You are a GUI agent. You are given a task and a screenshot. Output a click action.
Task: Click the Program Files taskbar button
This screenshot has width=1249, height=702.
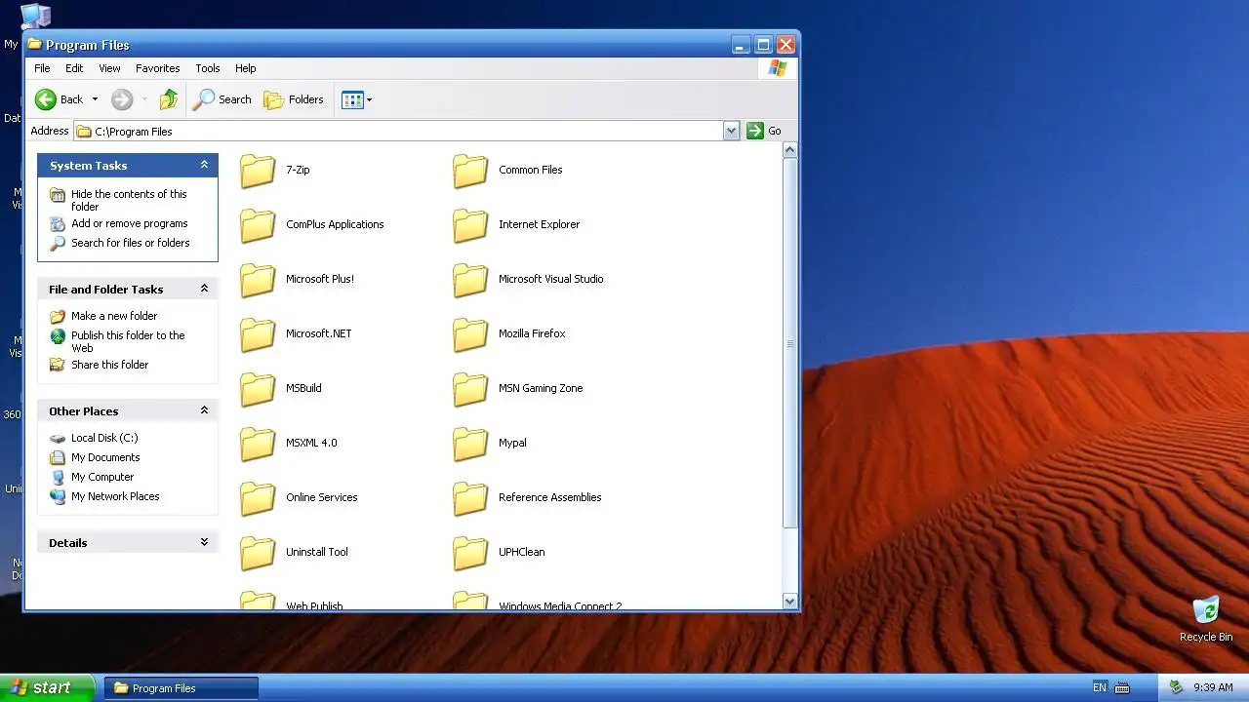181,687
